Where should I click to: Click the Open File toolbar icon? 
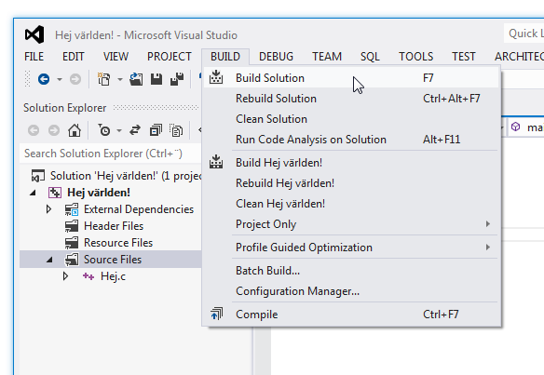(x=136, y=79)
